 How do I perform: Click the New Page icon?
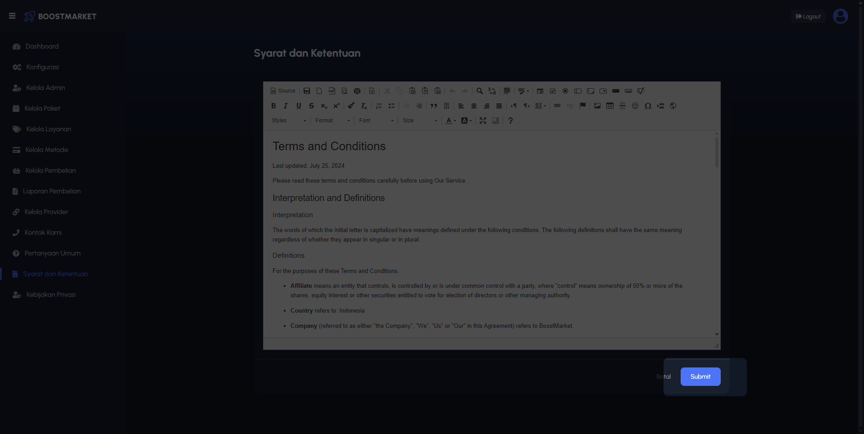(319, 91)
